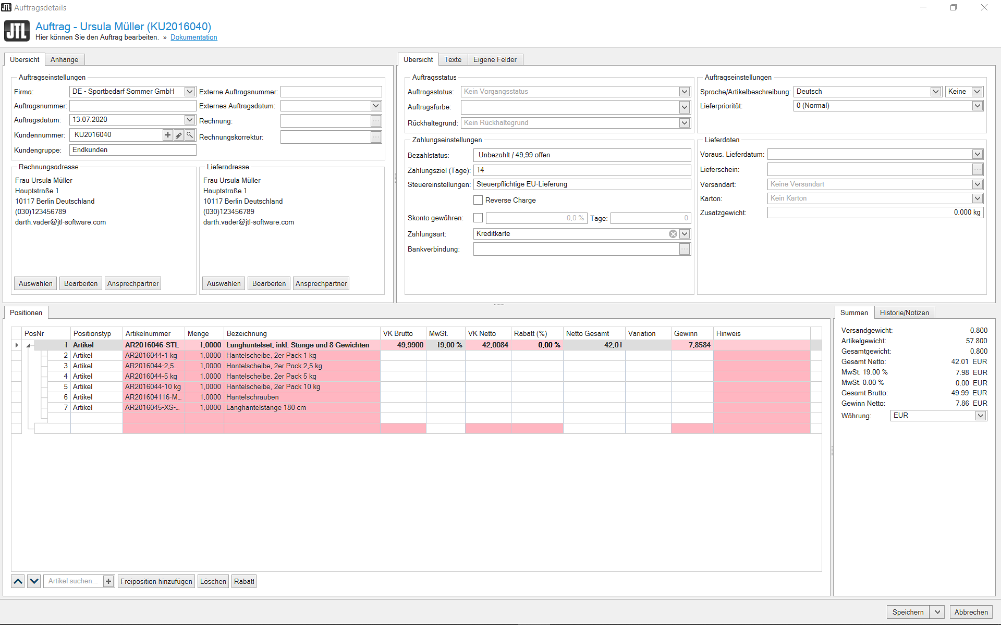The image size is (1001, 625).
Task: Open Bankverbindung ellipsis button
Action: pos(685,249)
